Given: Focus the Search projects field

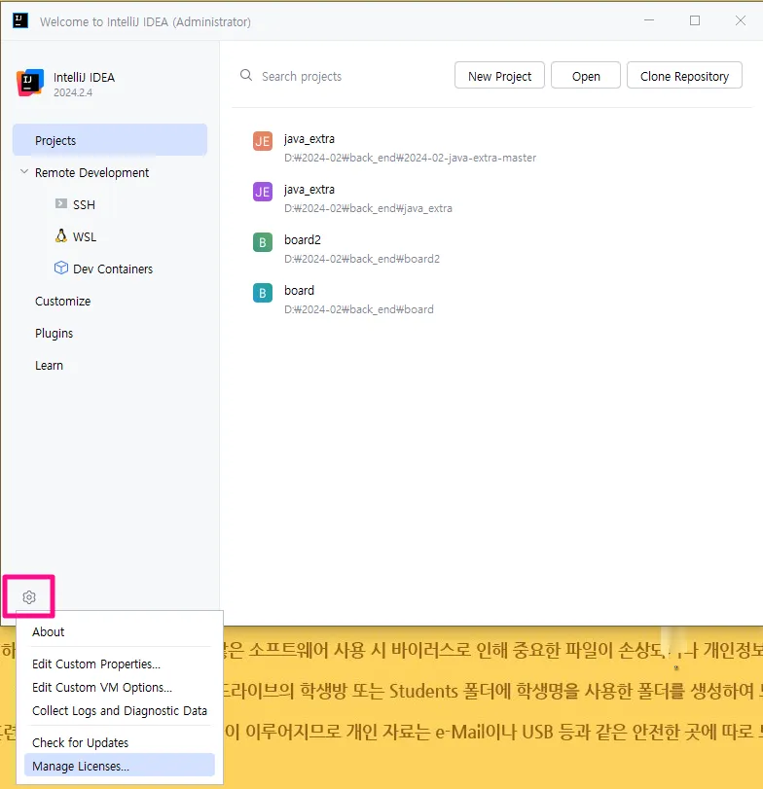Looking at the screenshot, I should pos(345,76).
